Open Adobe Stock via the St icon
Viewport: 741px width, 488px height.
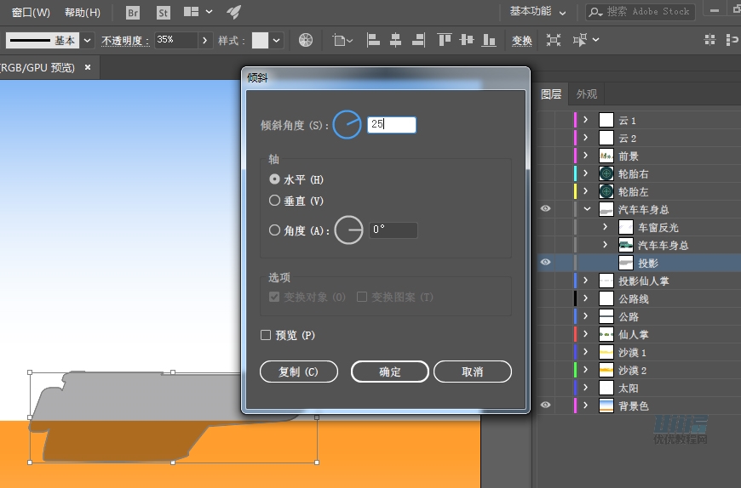click(163, 13)
